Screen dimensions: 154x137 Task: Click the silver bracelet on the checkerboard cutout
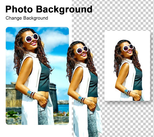coord(81,99)
